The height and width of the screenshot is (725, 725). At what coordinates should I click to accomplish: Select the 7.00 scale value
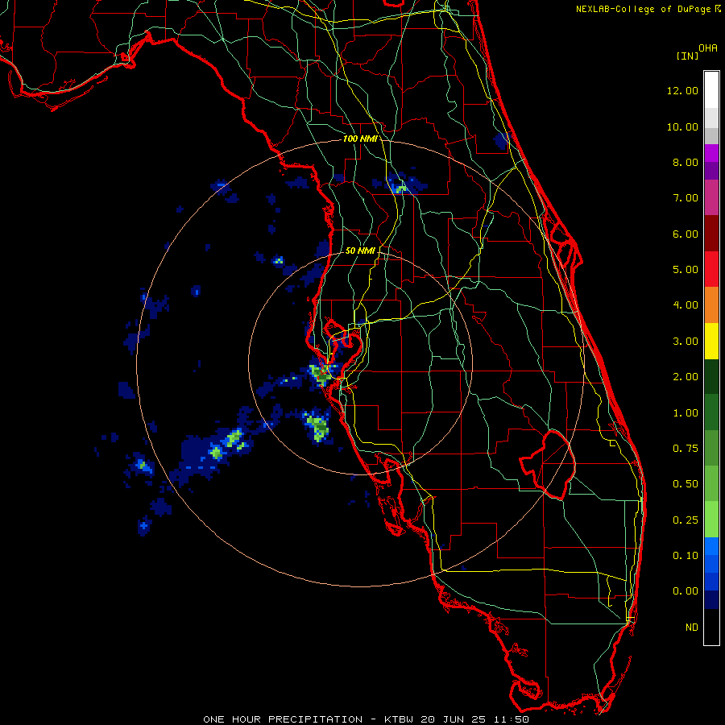pyautogui.click(x=686, y=198)
